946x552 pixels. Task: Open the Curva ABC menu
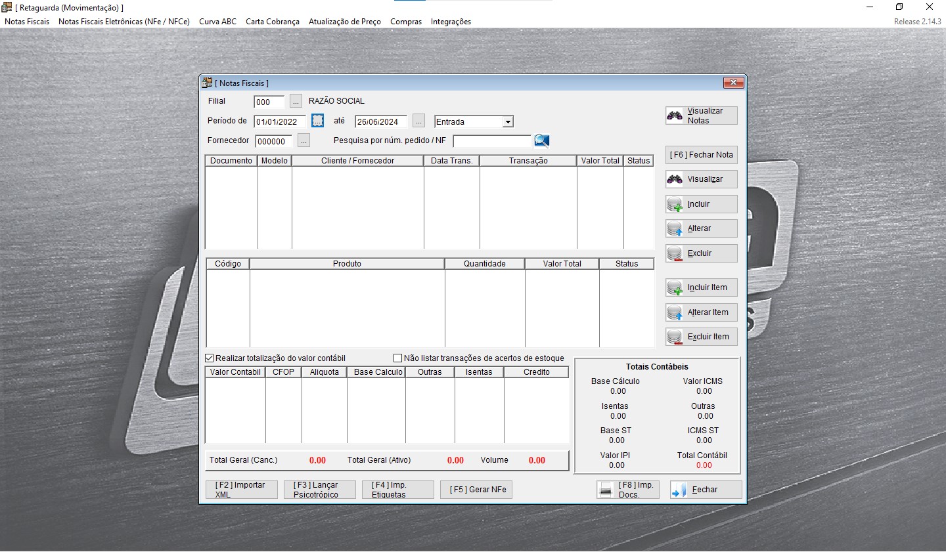click(217, 22)
